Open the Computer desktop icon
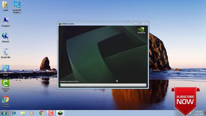This screenshot has width=206, height=116. point(5,22)
